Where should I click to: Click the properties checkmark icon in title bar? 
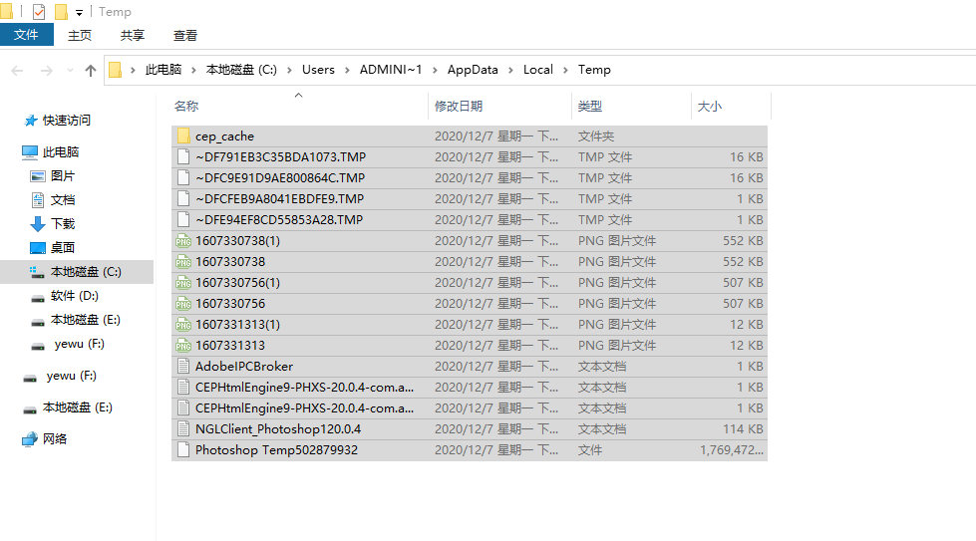pyautogui.click(x=39, y=12)
